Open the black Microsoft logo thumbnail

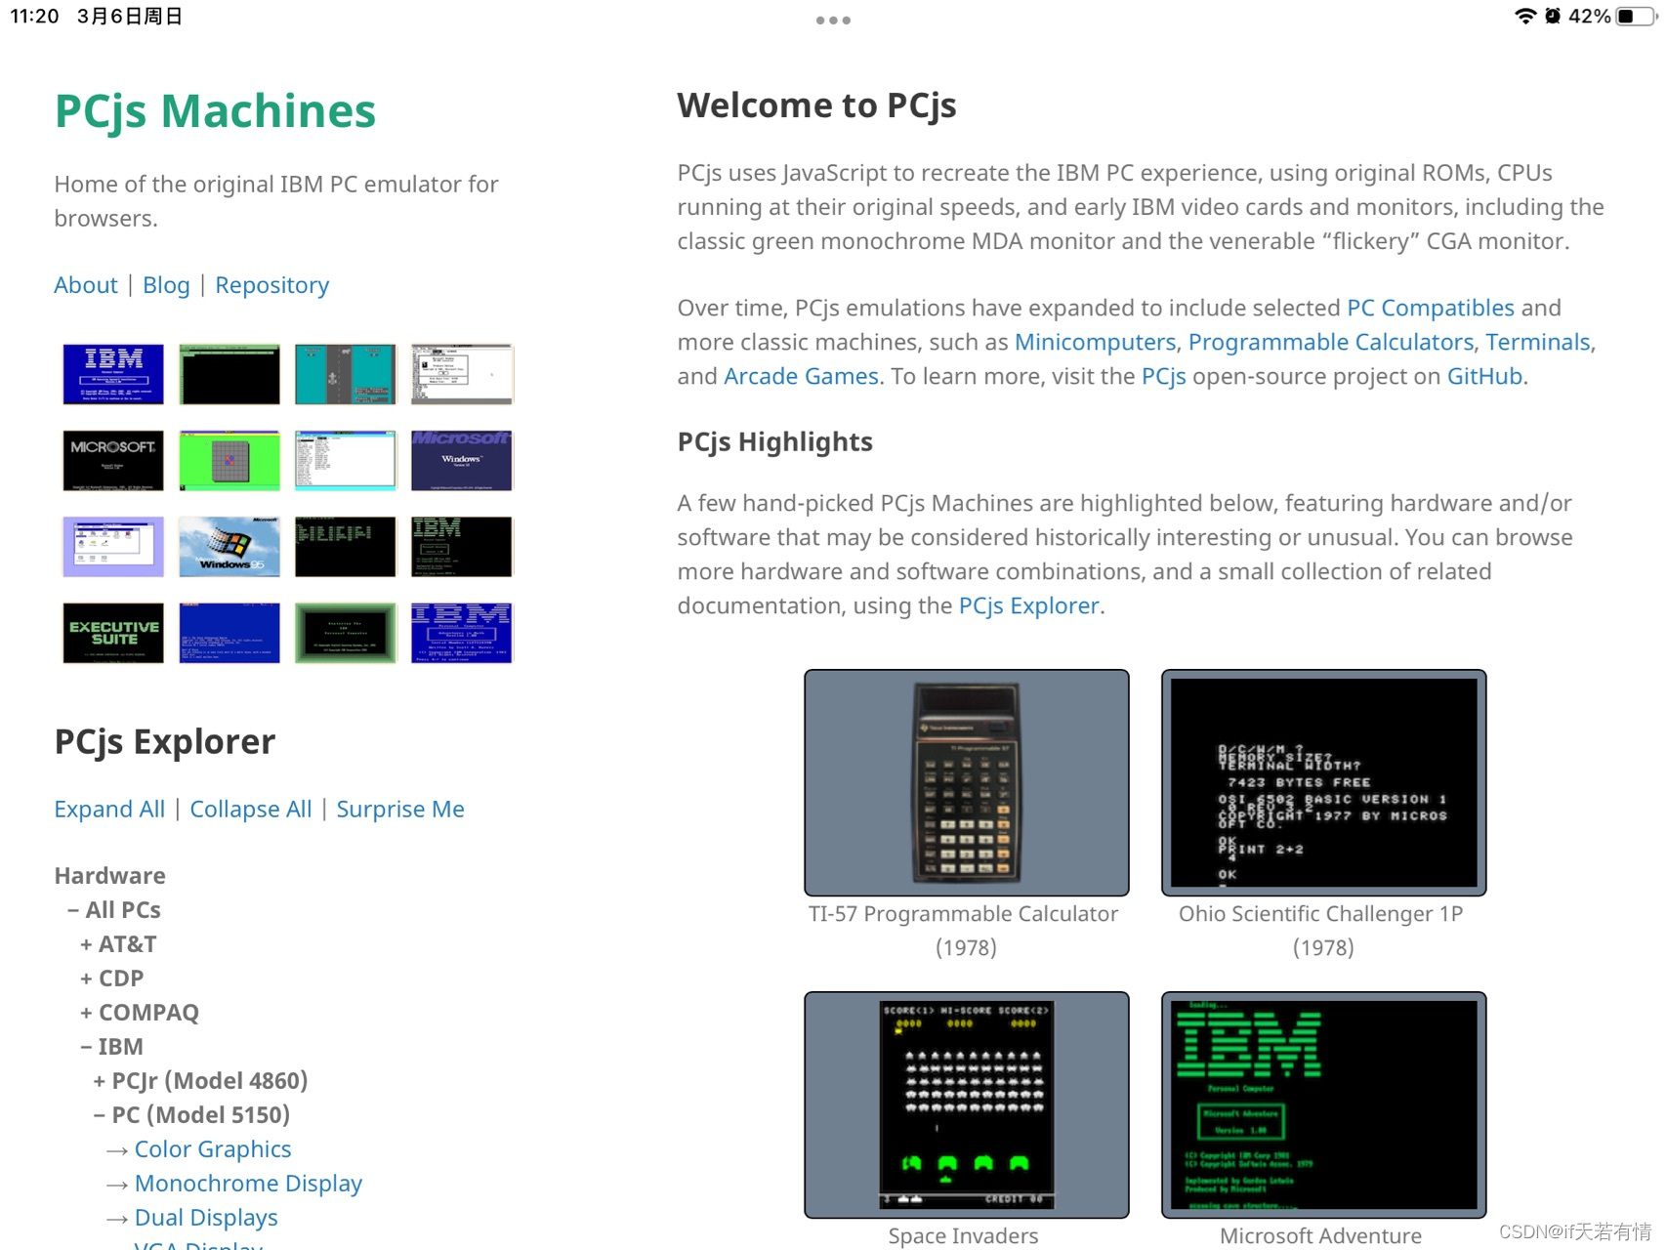coord(113,460)
